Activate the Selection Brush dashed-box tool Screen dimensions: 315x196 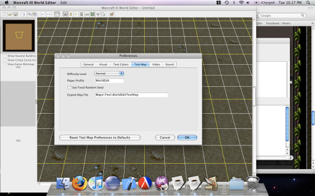[57, 14]
